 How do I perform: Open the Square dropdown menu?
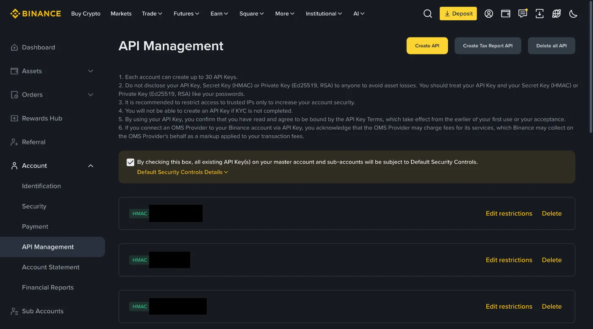(252, 14)
